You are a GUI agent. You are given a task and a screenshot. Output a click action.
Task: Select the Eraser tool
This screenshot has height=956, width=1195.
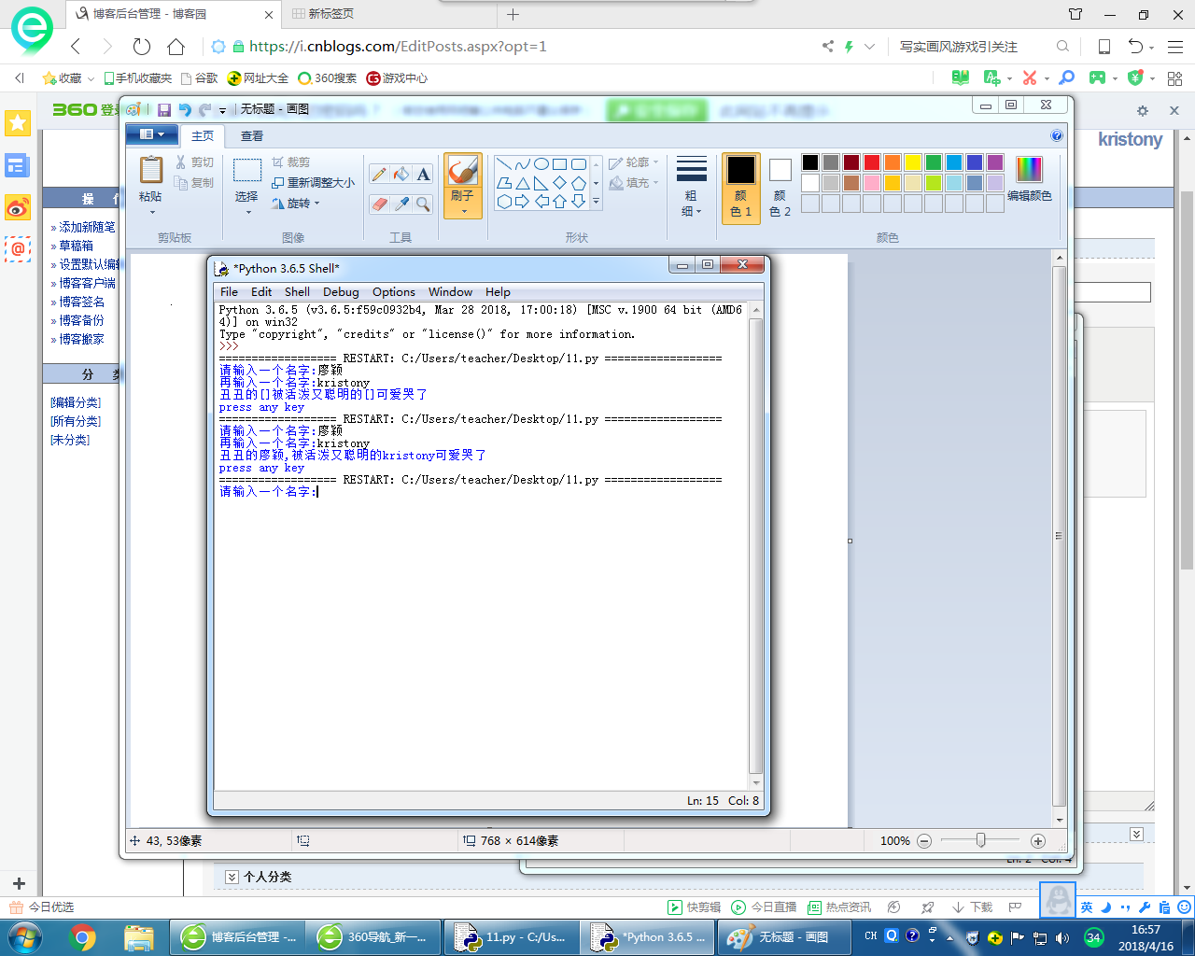pos(379,204)
